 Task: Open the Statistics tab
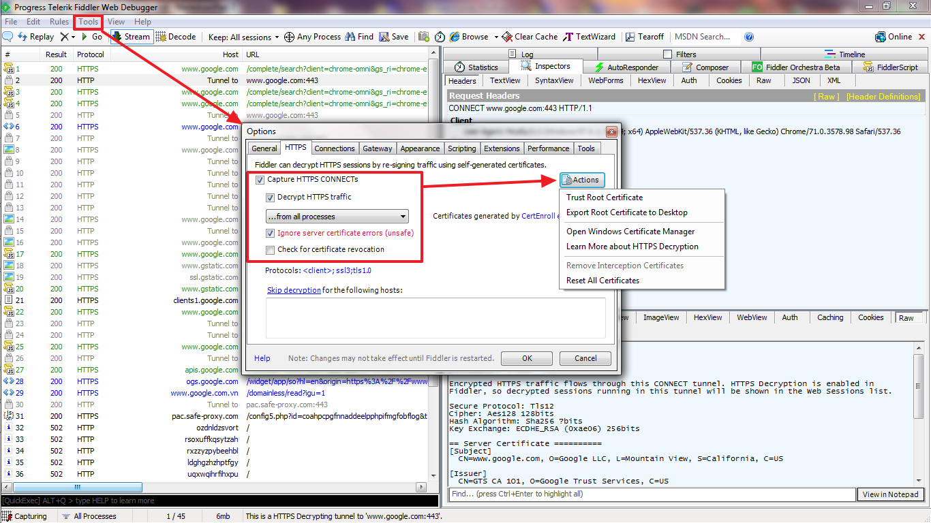pyautogui.click(x=476, y=67)
